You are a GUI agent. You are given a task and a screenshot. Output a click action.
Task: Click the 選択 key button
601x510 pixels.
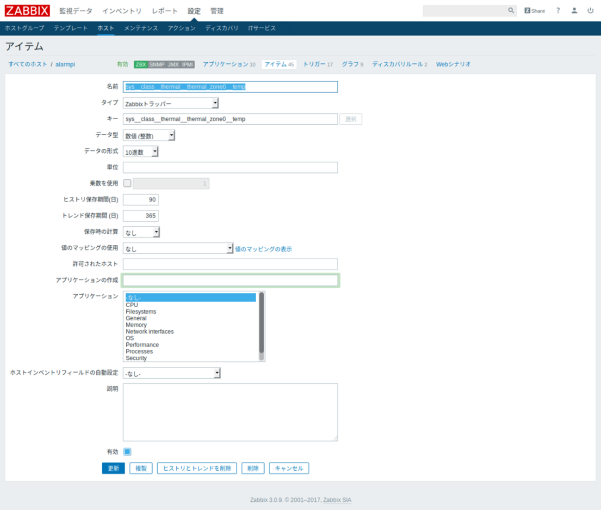click(x=351, y=119)
